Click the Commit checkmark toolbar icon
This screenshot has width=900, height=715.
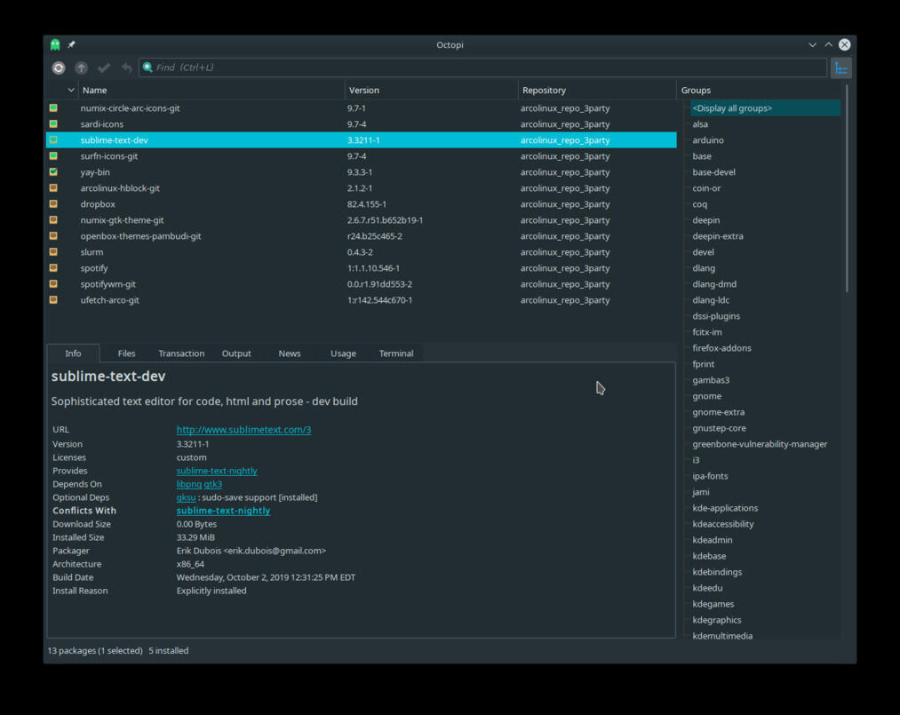tap(104, 68)
